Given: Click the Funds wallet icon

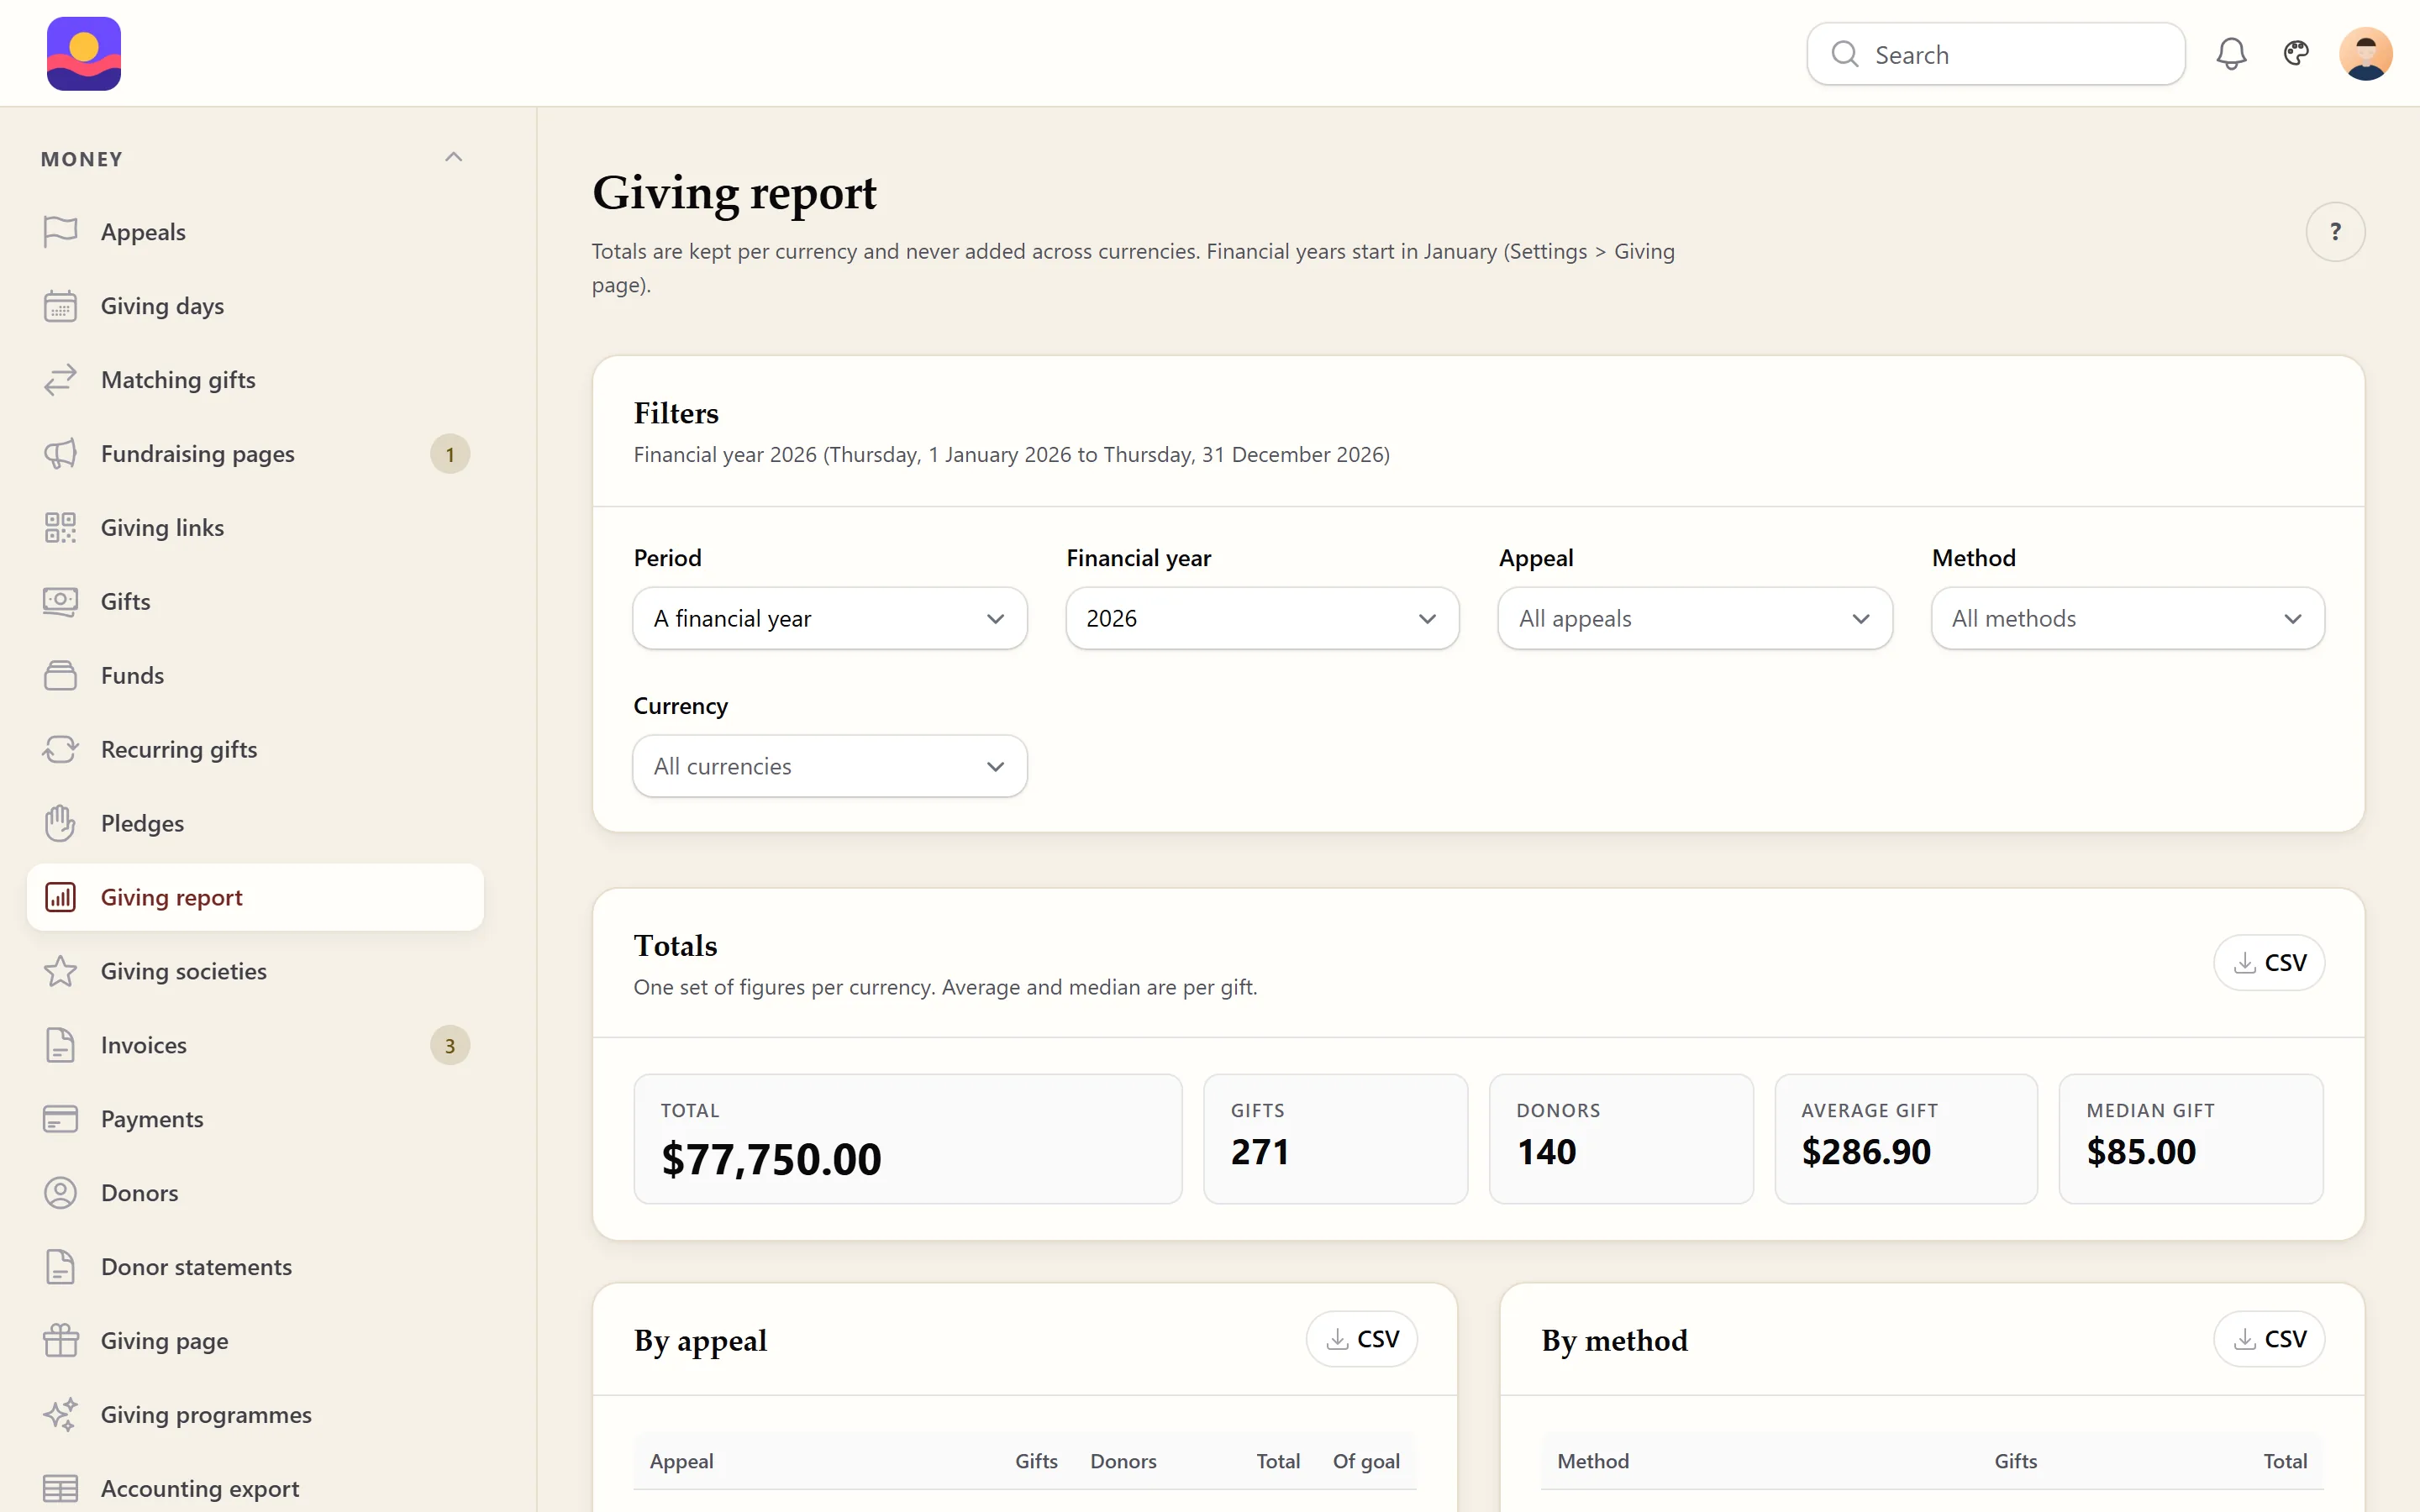Looking at the screenshot, I should [x=60, y=676].
